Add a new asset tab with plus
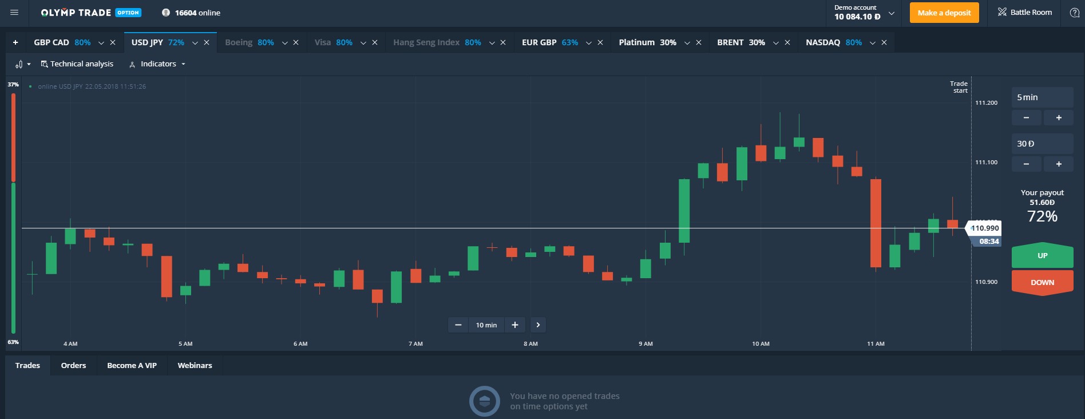The image size is (1085, 419). coord(15,42)
